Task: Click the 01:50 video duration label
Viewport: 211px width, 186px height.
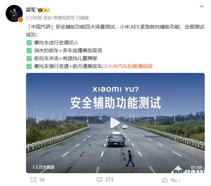Action: (196, 168)
